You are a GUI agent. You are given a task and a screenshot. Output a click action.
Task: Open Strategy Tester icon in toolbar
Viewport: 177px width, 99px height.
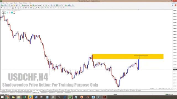[20, 5]
